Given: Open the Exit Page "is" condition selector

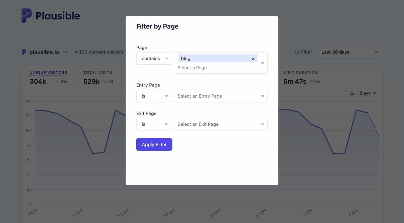Looking at the screenshot, I should click(154, 124).
